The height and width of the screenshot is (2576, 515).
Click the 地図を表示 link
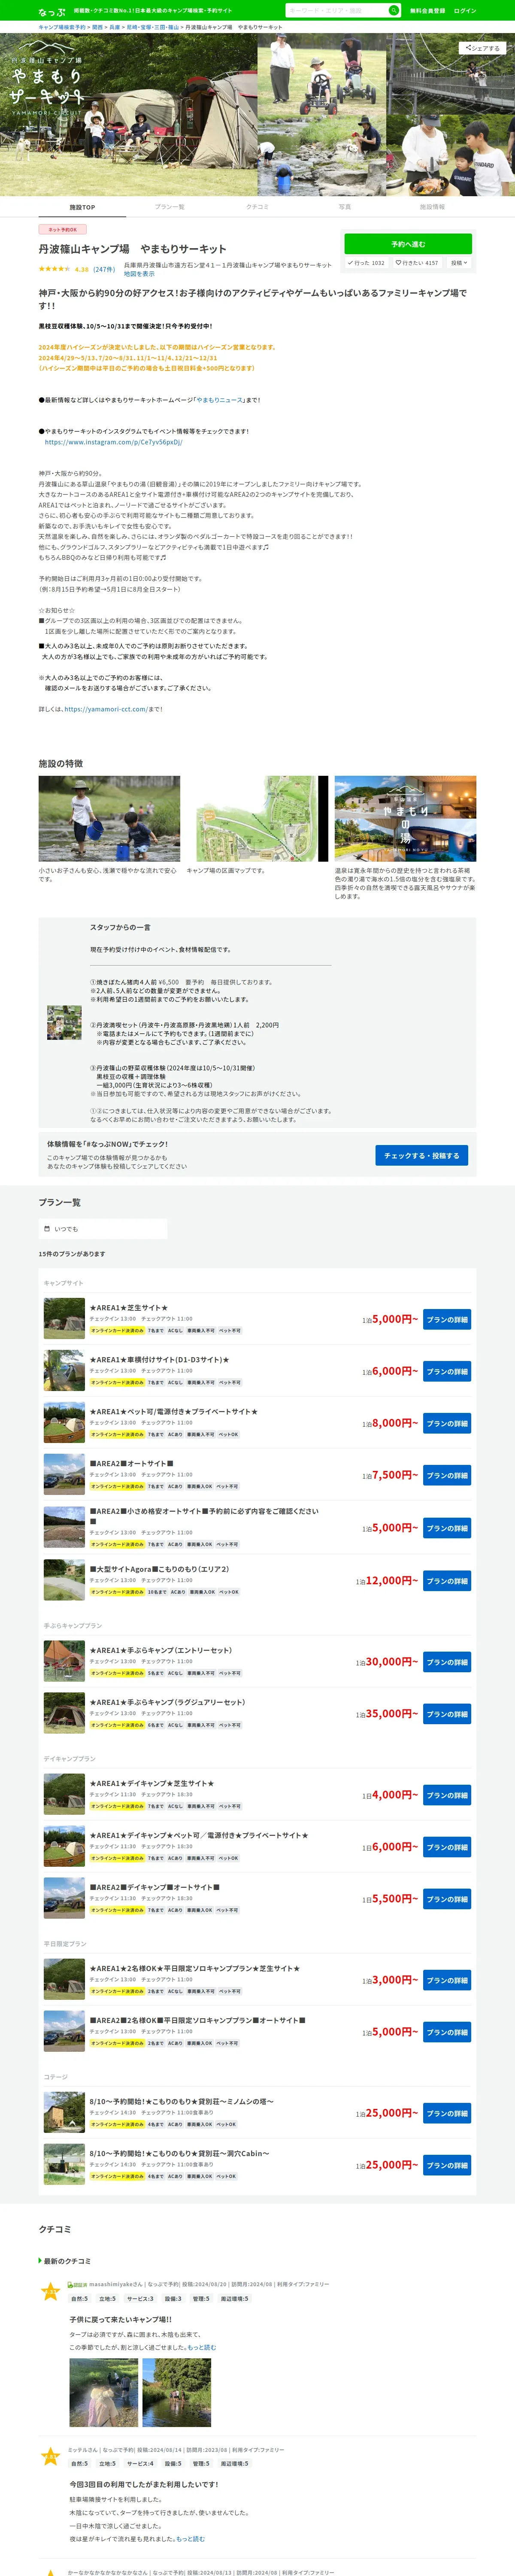139,274
